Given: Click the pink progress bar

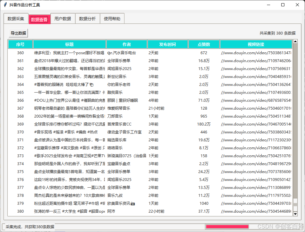Looking at the screenshot, I should pyautogui.click(x=227, y=227).
